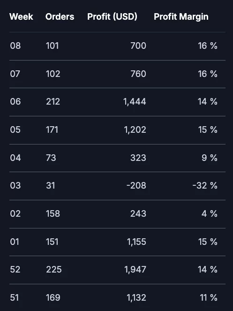Click the week 51 row label
Screen dimensions: 233x311
click(x=15, y=298)
